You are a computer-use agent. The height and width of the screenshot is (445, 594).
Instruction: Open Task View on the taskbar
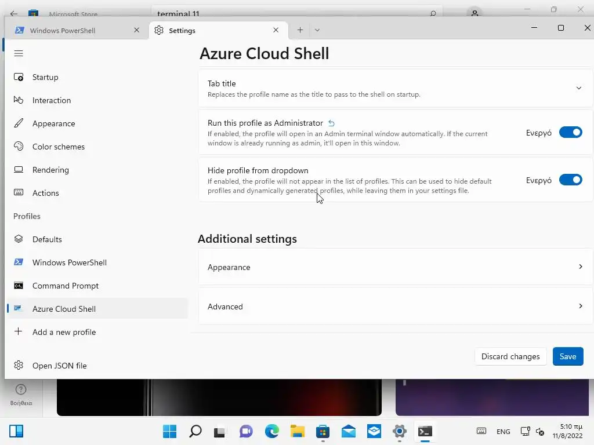tap(220, 431)
